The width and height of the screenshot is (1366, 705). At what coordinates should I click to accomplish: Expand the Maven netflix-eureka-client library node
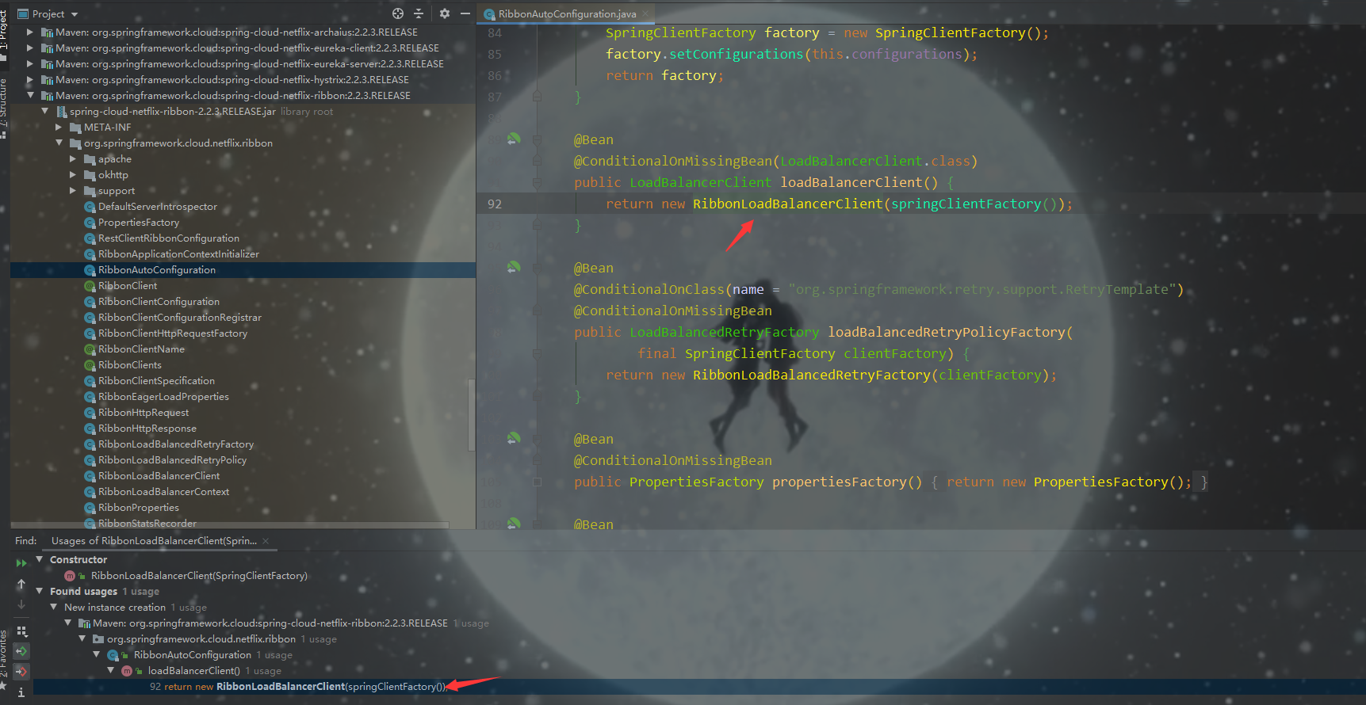tap(30, 48)
